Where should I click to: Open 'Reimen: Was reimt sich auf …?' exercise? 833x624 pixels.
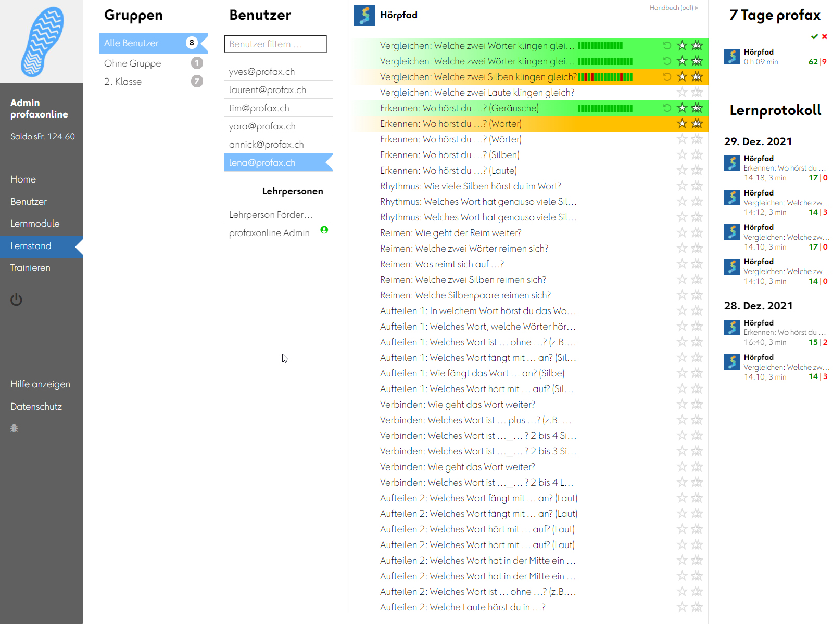point(442,264)
